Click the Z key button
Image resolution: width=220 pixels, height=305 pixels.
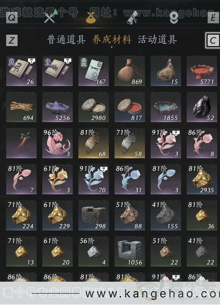click(12, 40)
